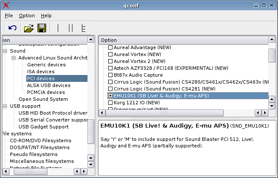Toggle Aztech AZF3328 / PCI168 checkbox
This screenshot has width=278, height=178.
(x=110, y=68)
